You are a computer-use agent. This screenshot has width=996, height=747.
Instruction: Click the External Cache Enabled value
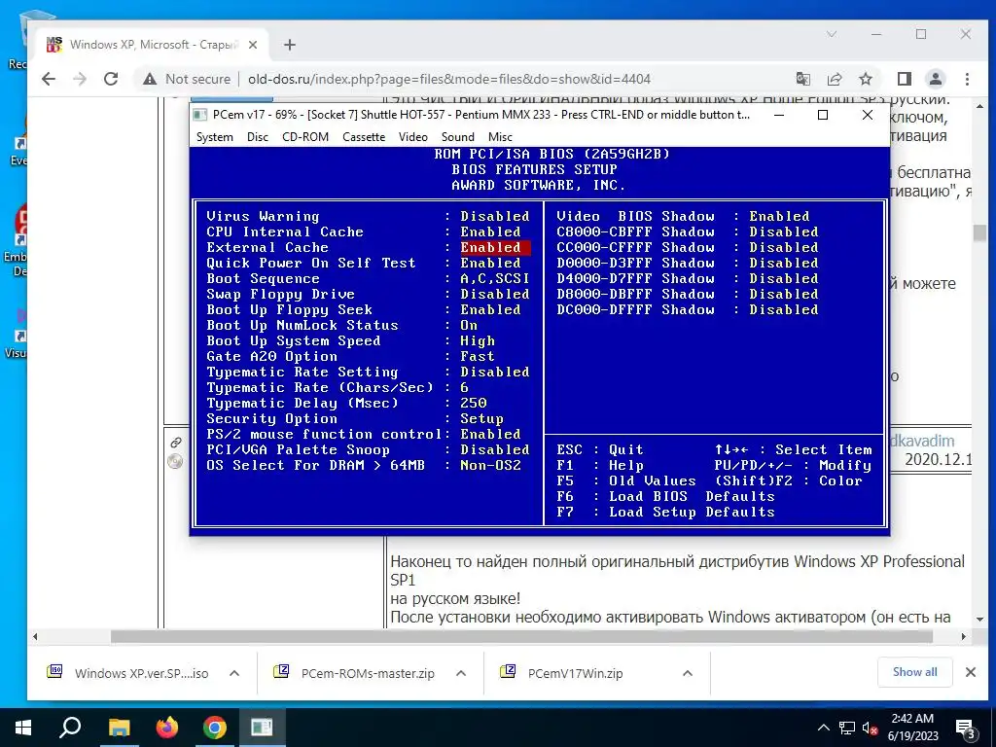click(495, 247)
